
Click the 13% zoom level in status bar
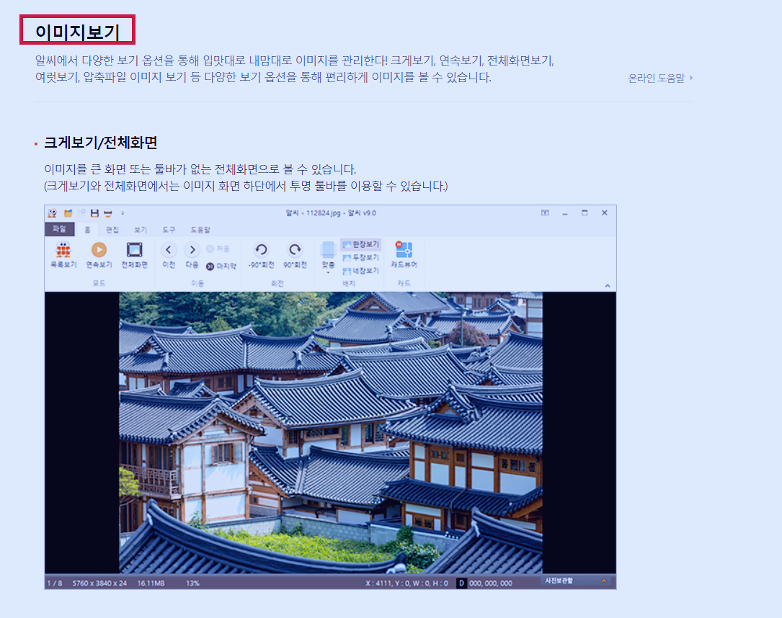pos(193,583)
